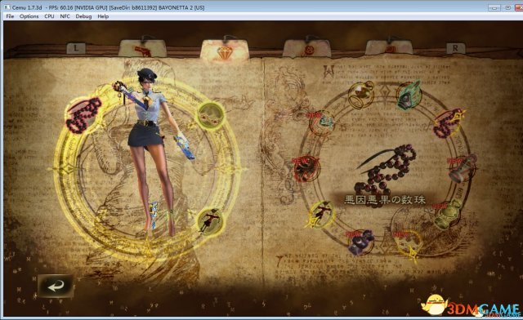Viewport: 523px width, 320px height.
Task: Open the File menu
Action: coord(10,16)
